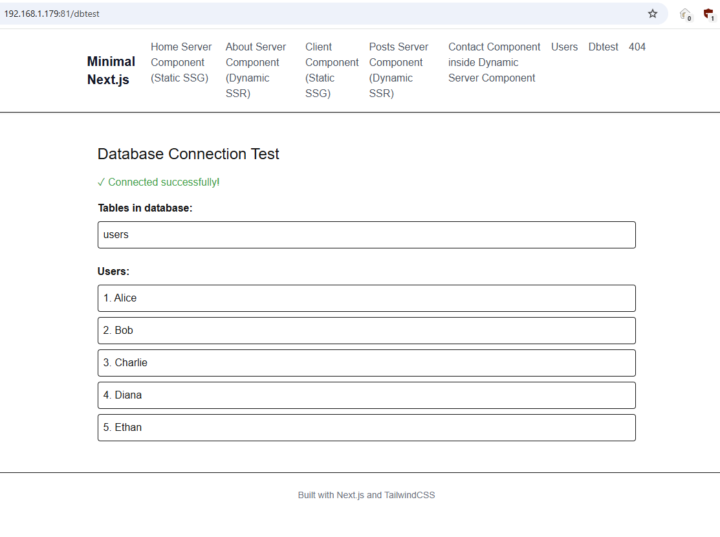The height and width of the screenshot is (537, 720).
Task: Select user row 1. Alice
Action: [366, 298]
